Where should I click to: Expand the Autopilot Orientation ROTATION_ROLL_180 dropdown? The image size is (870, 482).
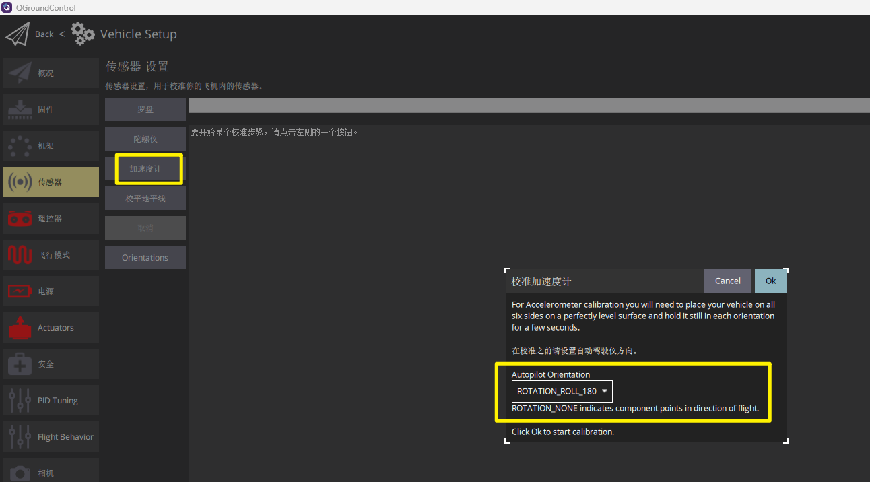pyautogui.click(x=562, y=392)
